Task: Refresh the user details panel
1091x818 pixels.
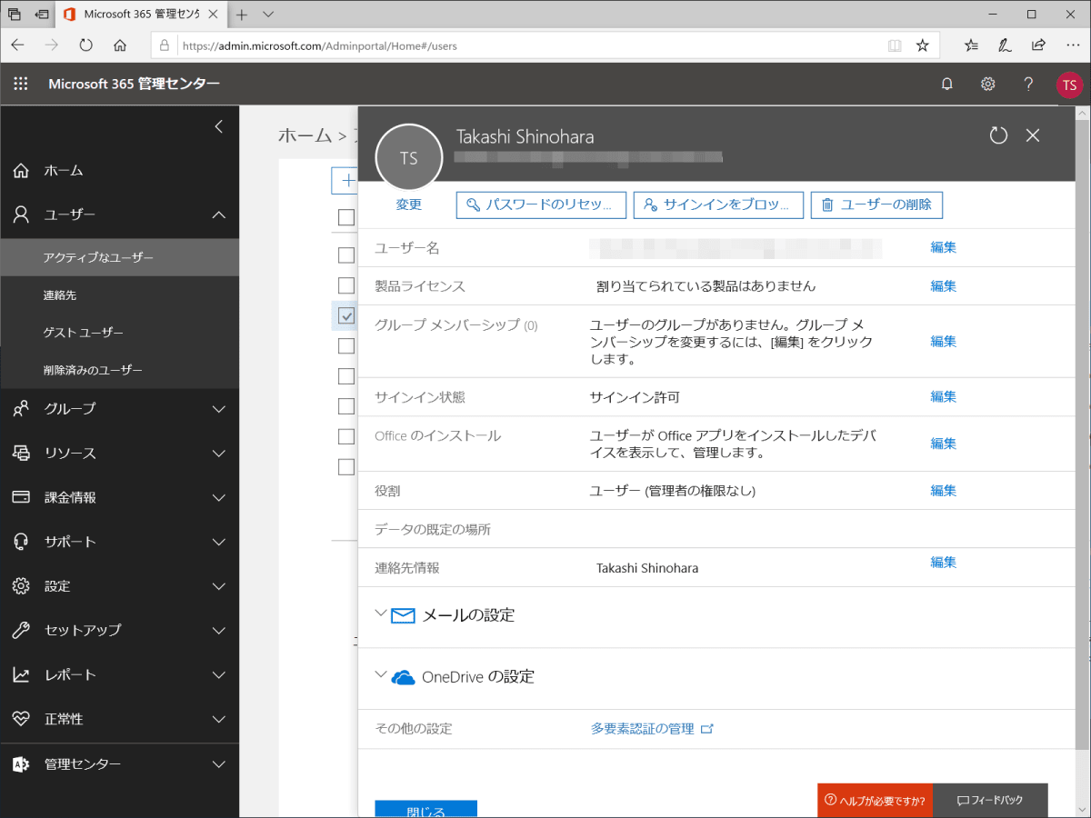Action: (998, 135)
